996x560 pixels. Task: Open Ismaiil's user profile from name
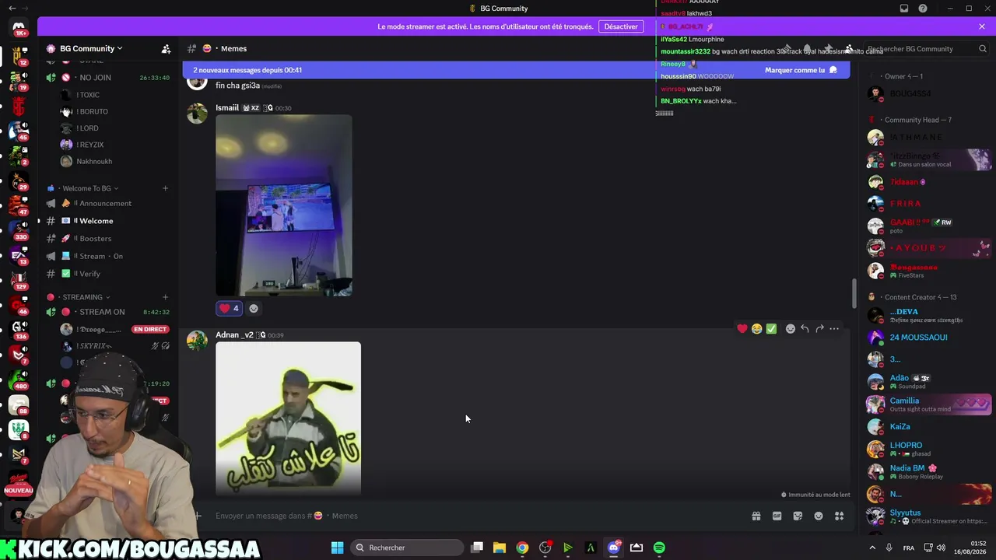coord(227,108)
